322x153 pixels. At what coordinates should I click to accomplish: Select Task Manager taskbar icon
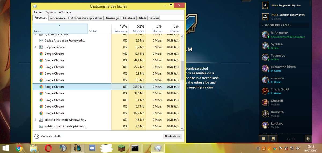tap(158, 148)
